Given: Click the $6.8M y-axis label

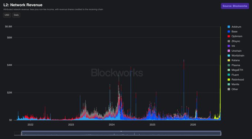Looking at the screenshot, I should [x=9, y=26].
